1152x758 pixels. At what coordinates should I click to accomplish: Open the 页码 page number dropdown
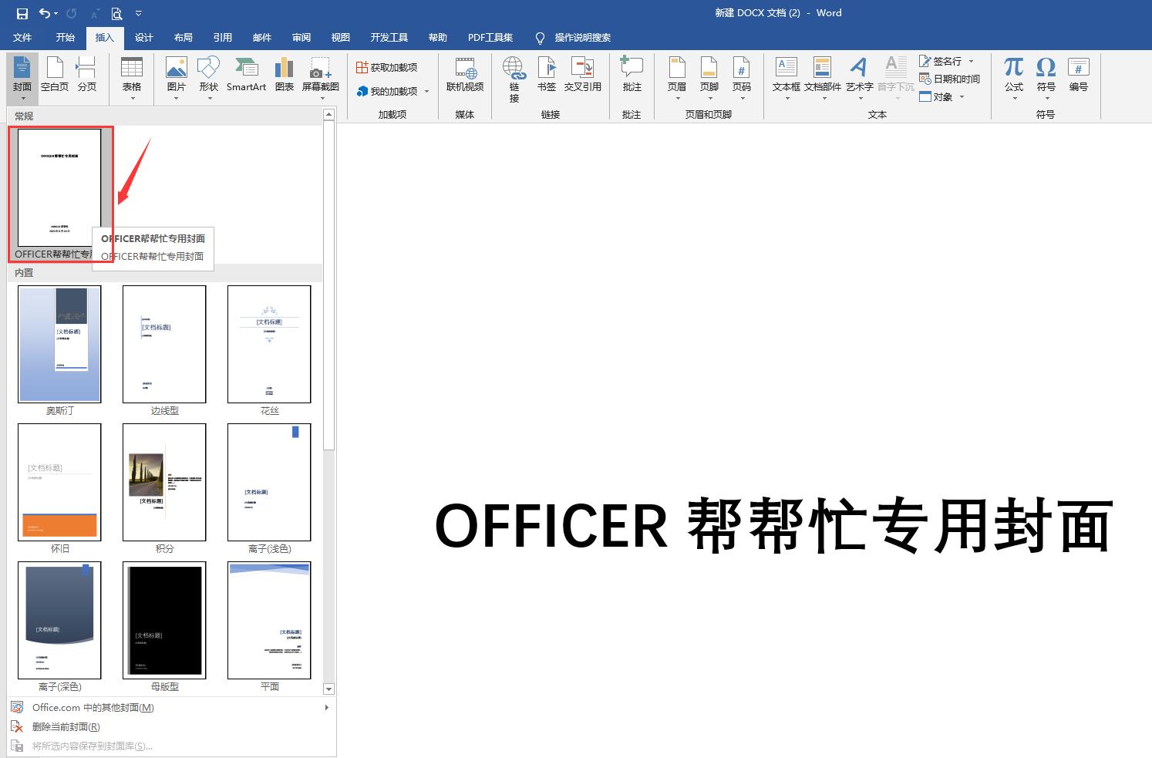[x=742, y=96]
